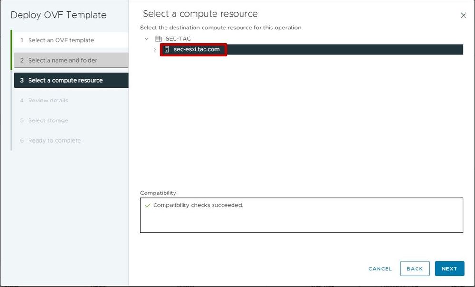The image size is (475, 287).
Task: Click the destination compute resource instruction text
Action: [221, 28]
